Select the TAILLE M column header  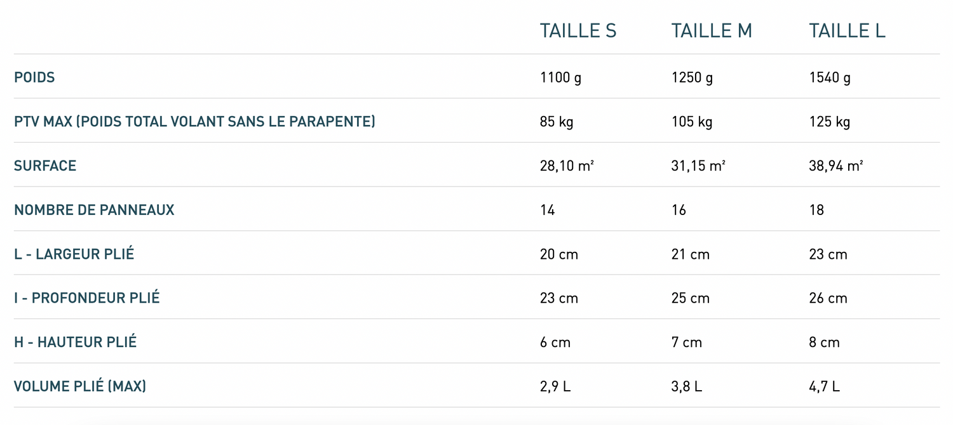pyautogui.click(x=712, y=30)
